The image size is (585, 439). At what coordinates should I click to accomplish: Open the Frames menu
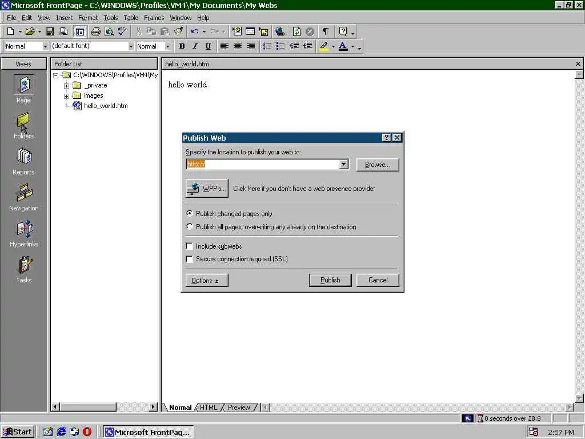[x=154, y=18]
